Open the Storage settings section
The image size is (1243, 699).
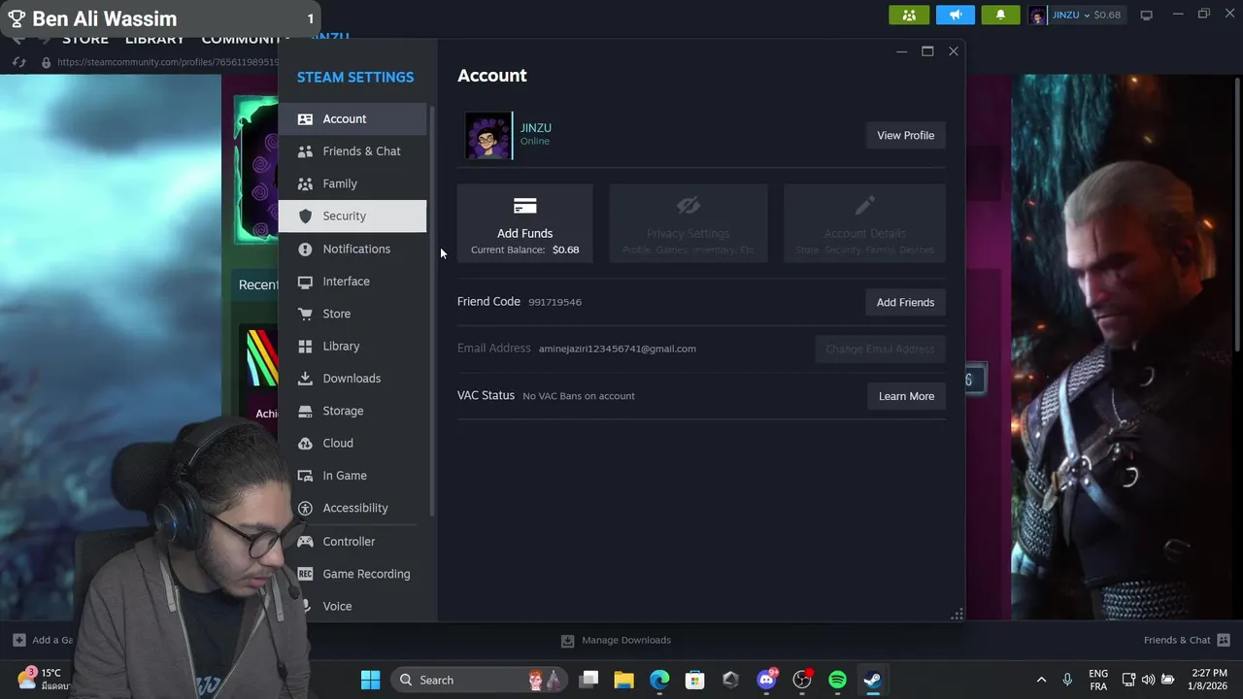coord(352,411)
